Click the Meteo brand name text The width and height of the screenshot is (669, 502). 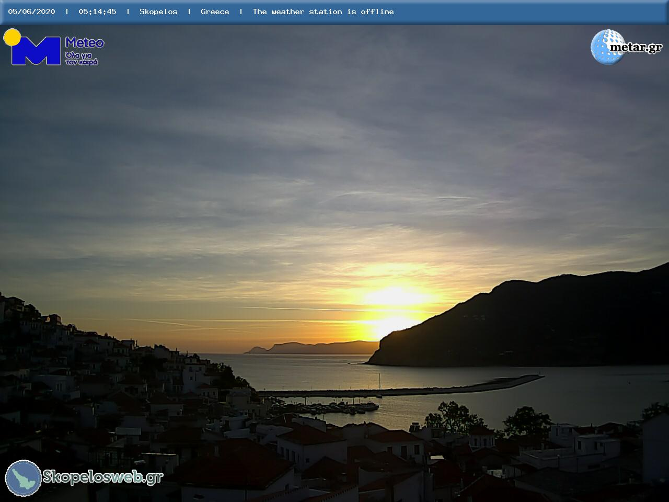(x=85, y=43)
